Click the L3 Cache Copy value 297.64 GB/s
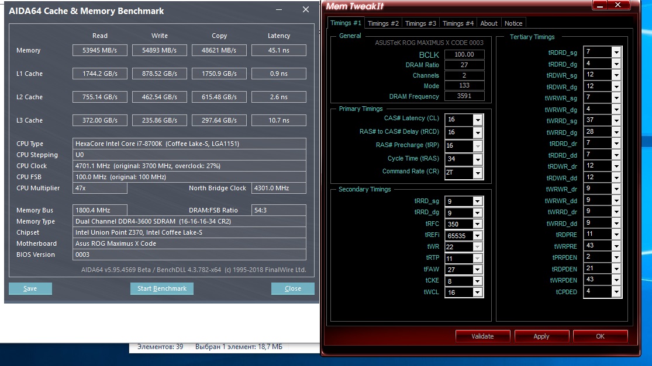 219,120
